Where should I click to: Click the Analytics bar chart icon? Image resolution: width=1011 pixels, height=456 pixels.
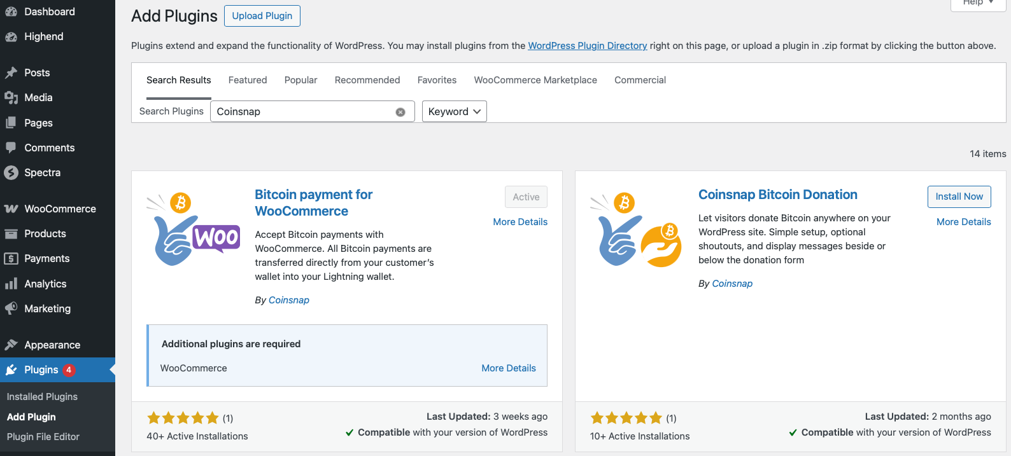coord(11,284)
